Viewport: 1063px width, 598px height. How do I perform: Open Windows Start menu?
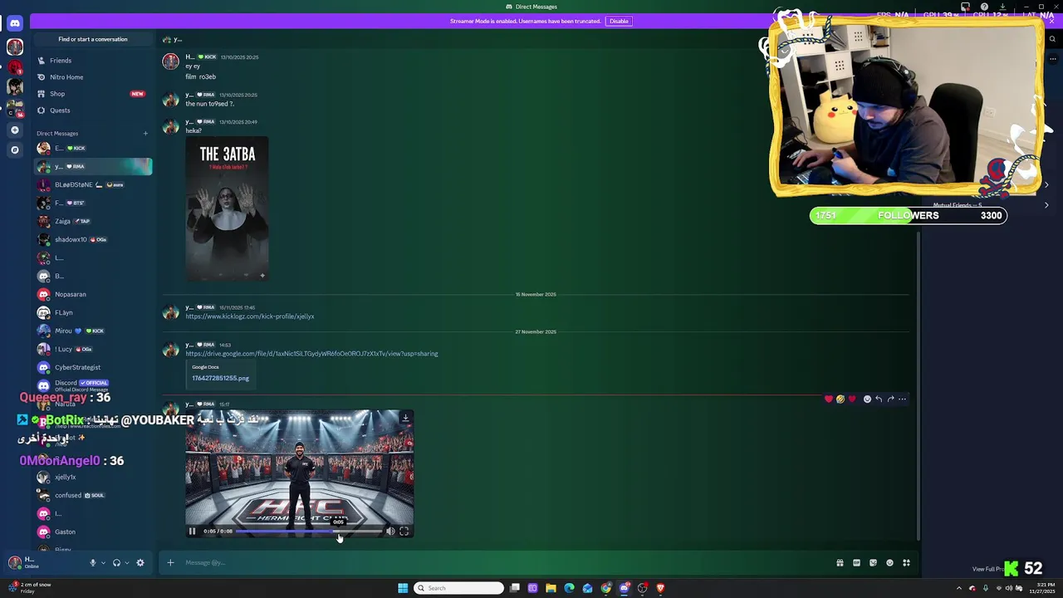[x=403, y=588]
